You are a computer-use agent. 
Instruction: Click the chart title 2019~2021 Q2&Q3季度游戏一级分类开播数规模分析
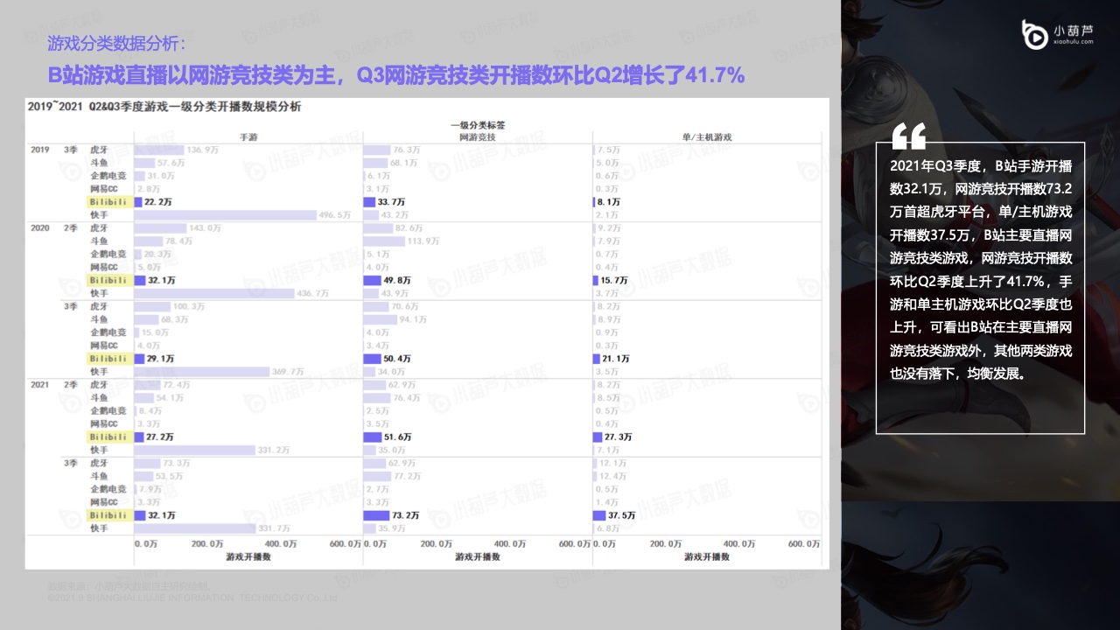(164, 106)
